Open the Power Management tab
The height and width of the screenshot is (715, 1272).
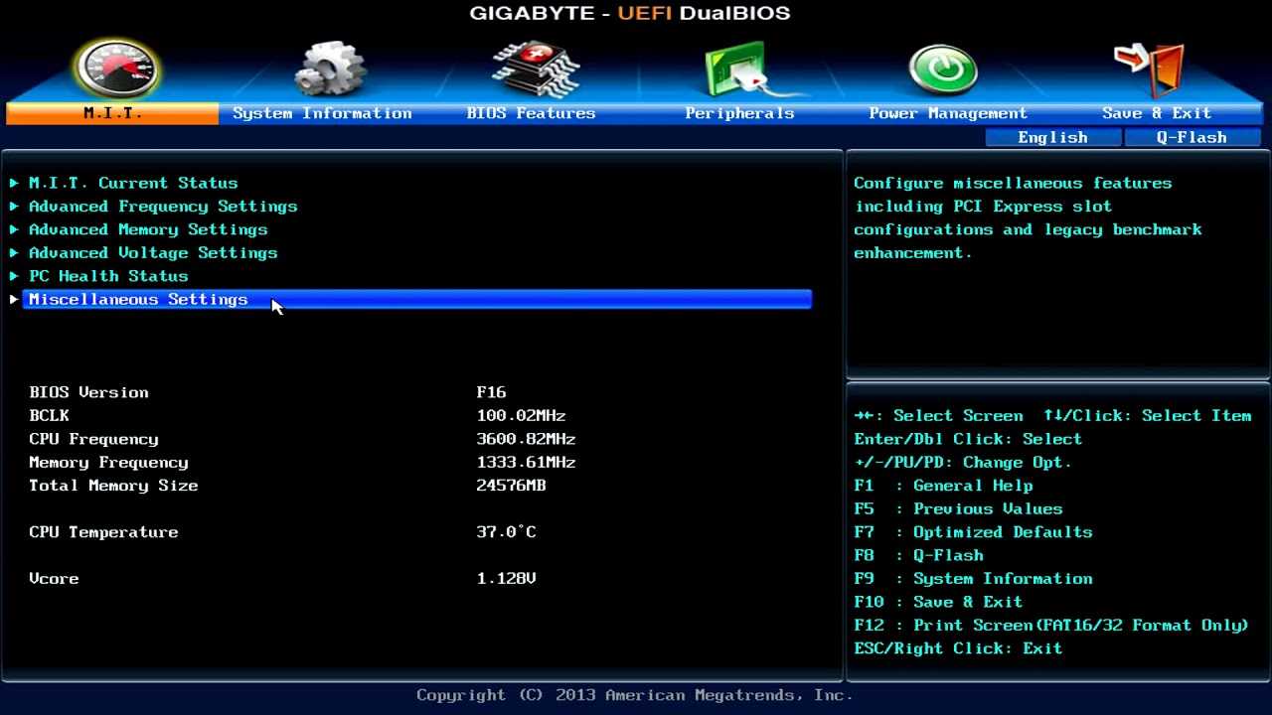(948, 113)
